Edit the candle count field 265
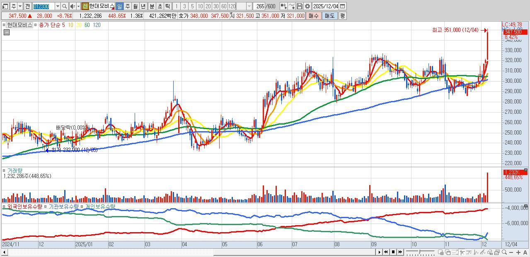Screen dimensions: 530x257 pyautogui.click(x=260, y=6)
